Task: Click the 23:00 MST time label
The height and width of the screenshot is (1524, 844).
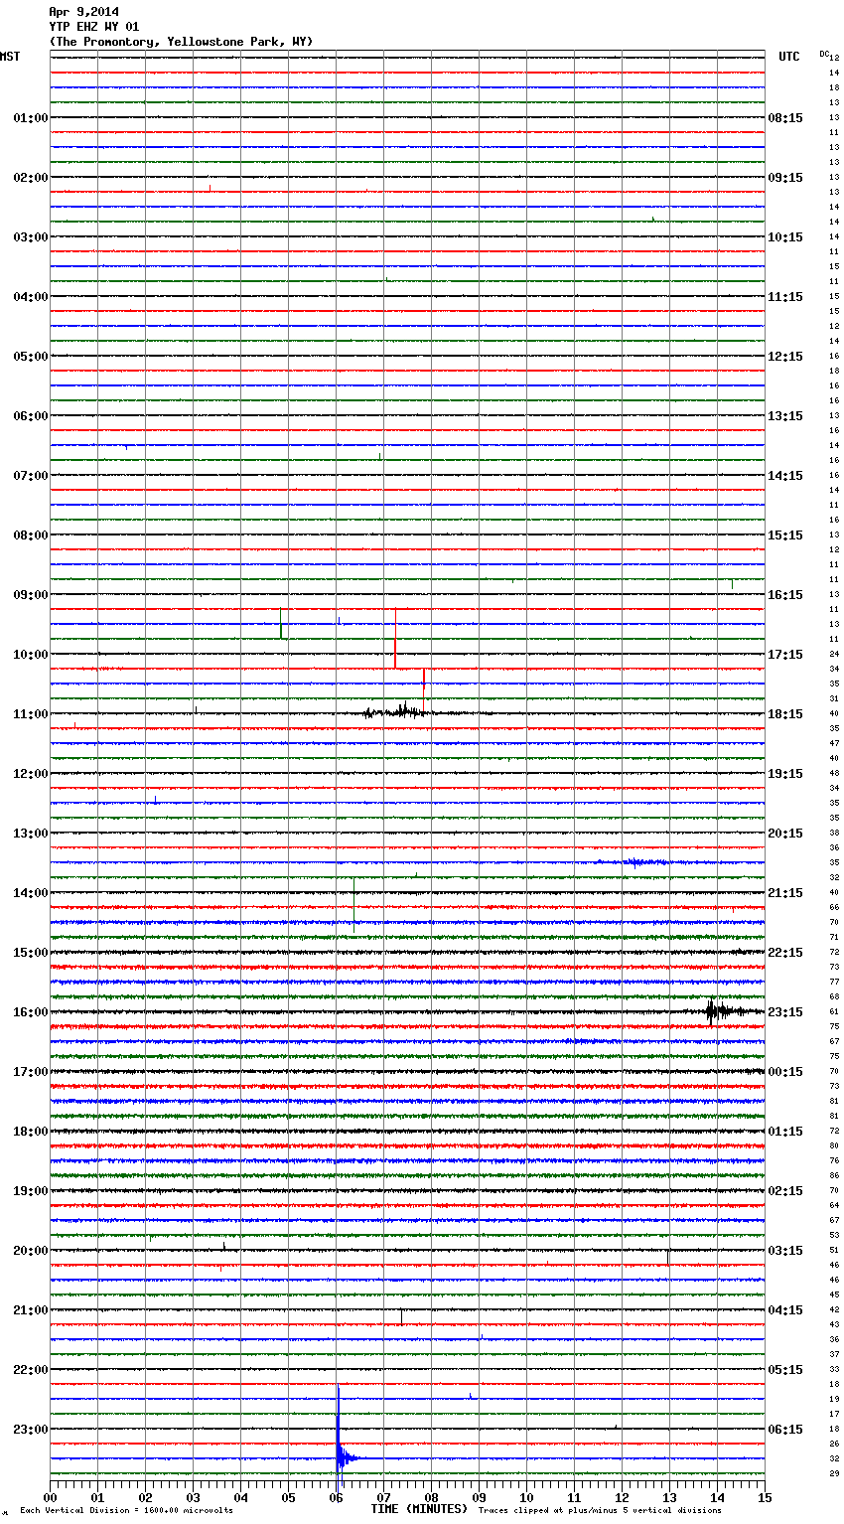Action: tap(31, 1430)
